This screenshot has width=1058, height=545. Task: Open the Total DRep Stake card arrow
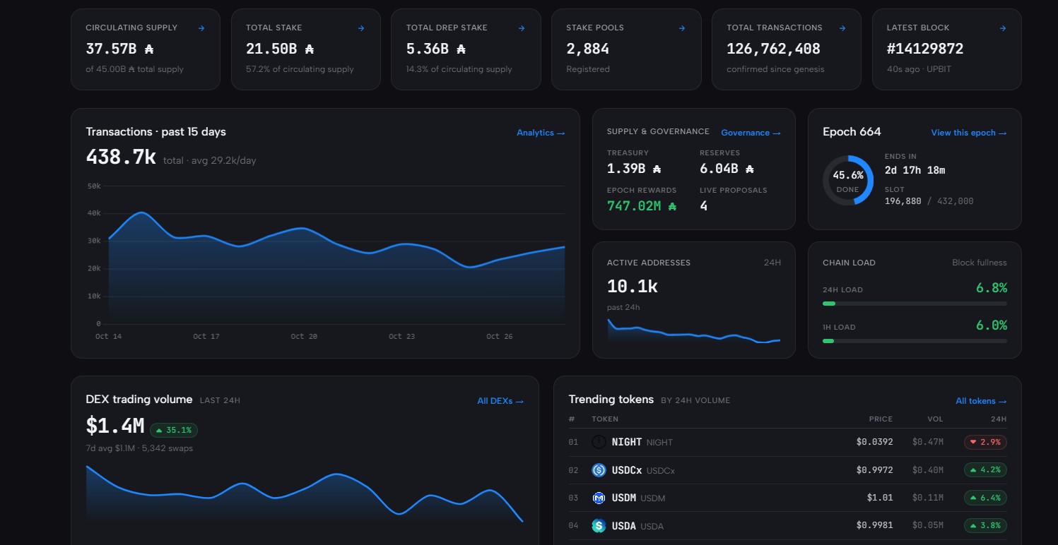[x=522, y=28]
